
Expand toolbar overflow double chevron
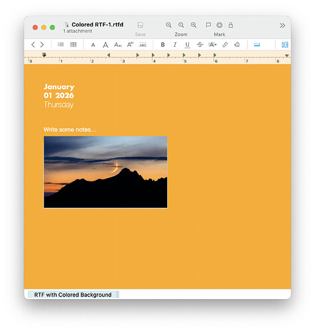click(x=283, y=26)
